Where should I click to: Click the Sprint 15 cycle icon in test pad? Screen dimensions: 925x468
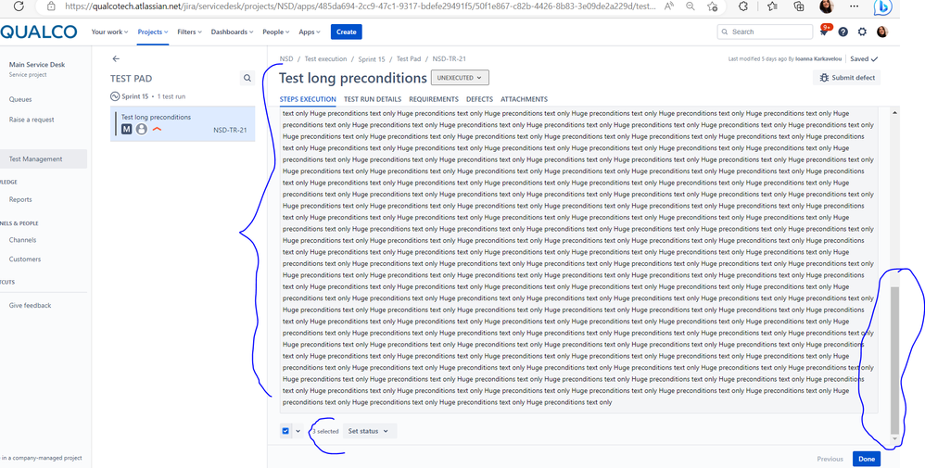[x=115, y=96]
